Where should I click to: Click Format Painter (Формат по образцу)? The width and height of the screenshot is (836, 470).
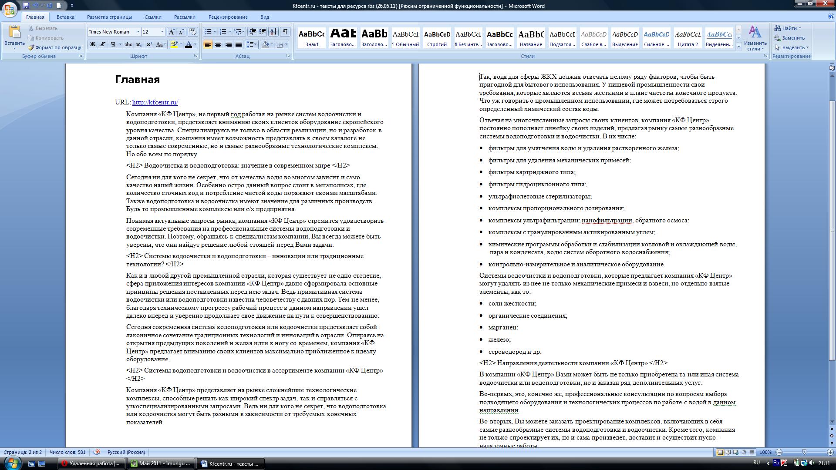tap(54, 47)
